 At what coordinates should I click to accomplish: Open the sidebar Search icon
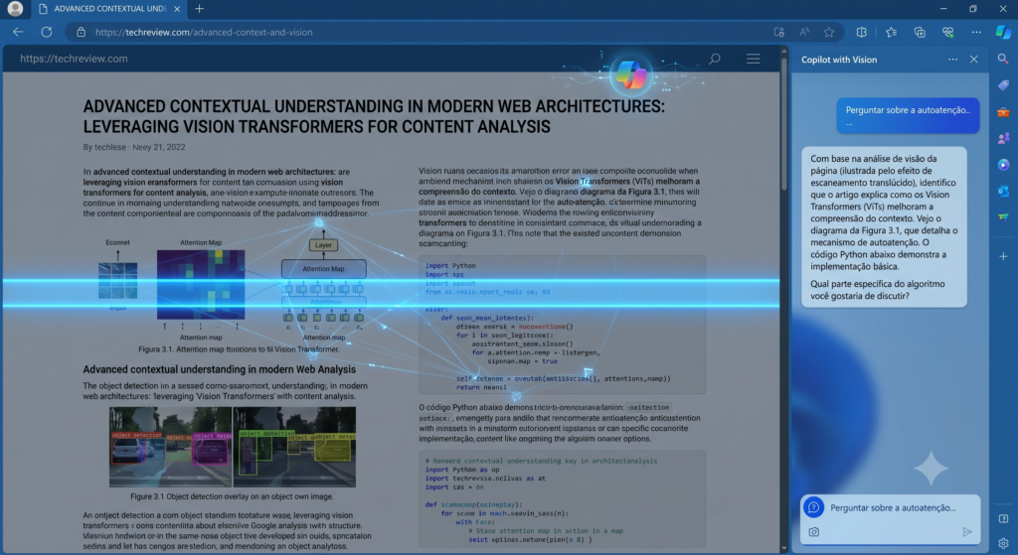point(1003,59)
